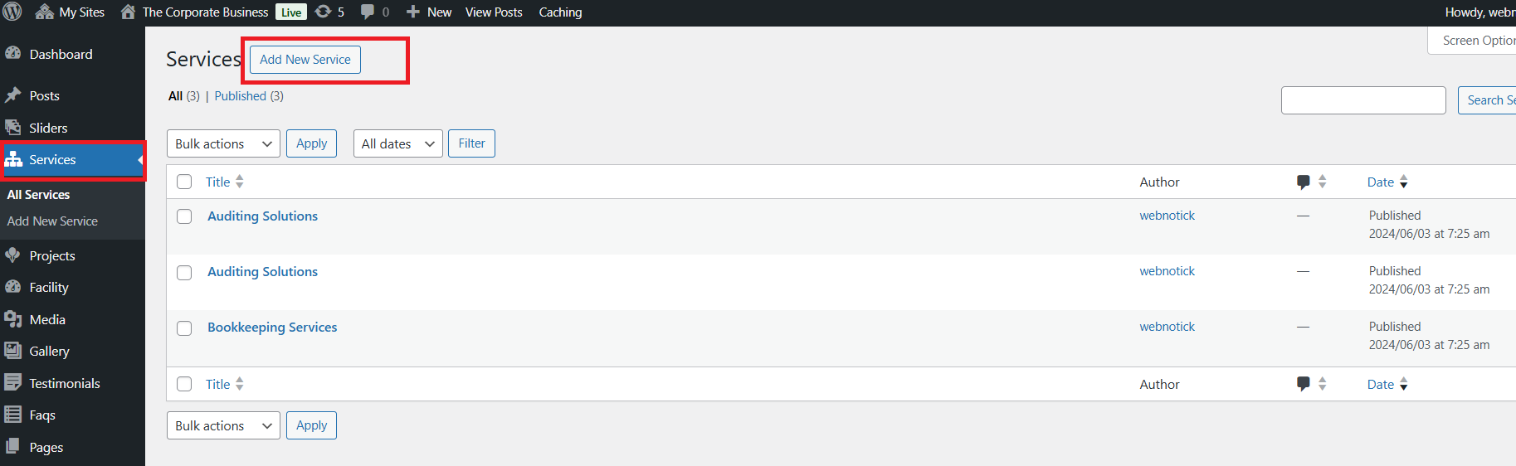1516x466 pixels.
Task: Click the Testimonials icon in sidebar
Action: pos(12,383)
